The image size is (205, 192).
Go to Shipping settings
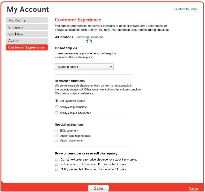coord(27,27)
